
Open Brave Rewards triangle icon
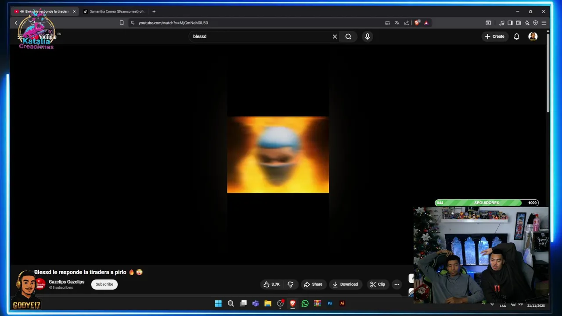[426, 23]
